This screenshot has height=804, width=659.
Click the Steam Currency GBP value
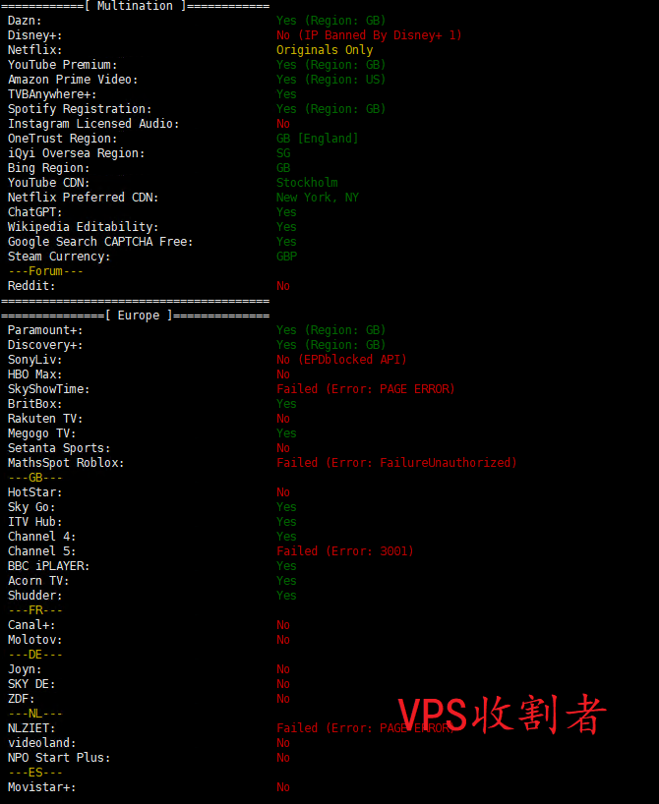[x=286, y=257]
